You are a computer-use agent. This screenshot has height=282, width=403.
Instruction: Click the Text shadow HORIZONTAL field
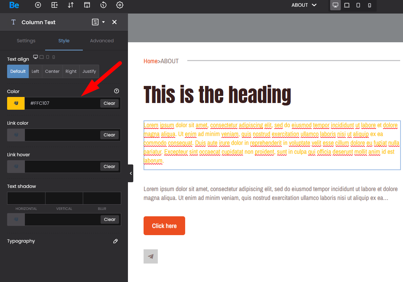tap(26, 198)
